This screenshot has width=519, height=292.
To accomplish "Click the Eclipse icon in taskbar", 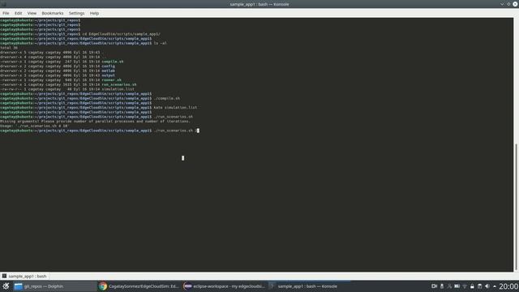I will click(187, 286).
